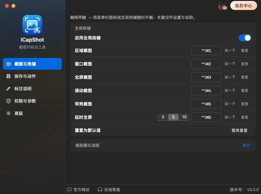The width and height of the screenshot is (261, 194).
Task: Open the user avatar profile
Action: click(x=222, y=6)
